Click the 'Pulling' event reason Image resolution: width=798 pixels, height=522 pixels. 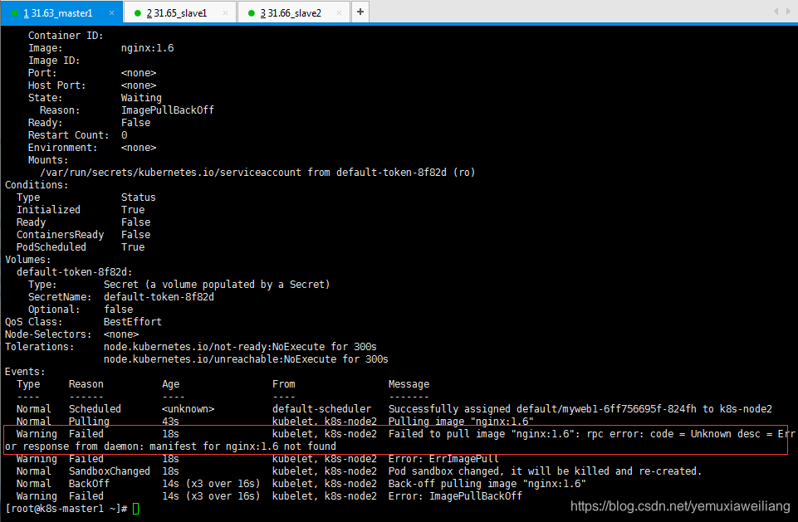(x=89, y=422)
